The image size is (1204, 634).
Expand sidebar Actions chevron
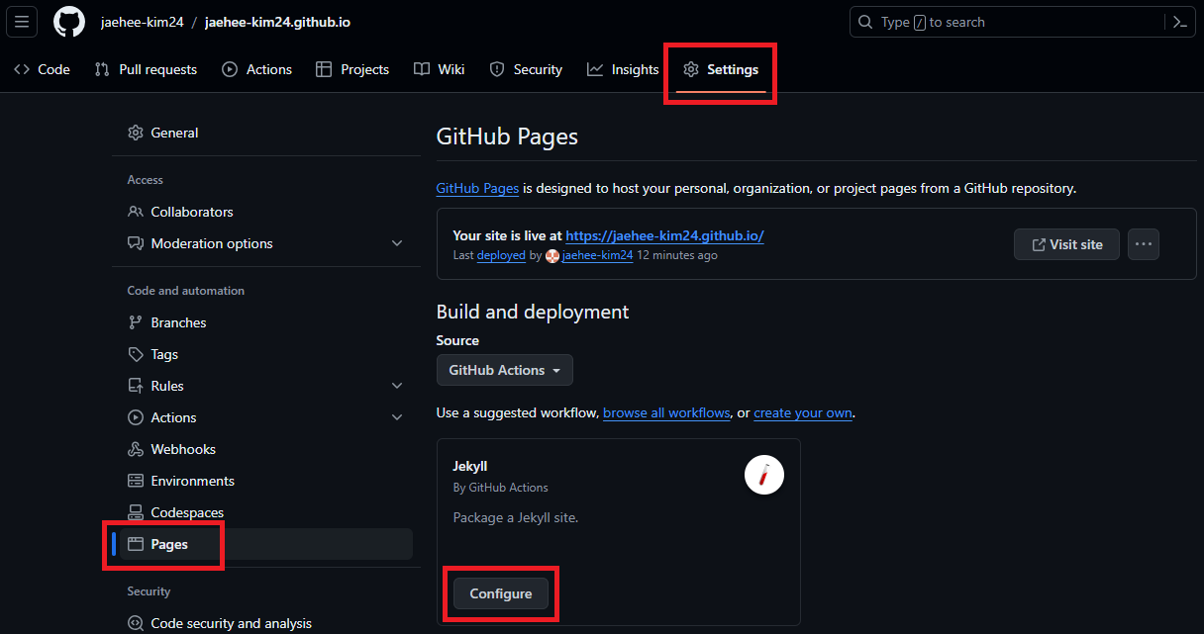(x=397, y=417)
